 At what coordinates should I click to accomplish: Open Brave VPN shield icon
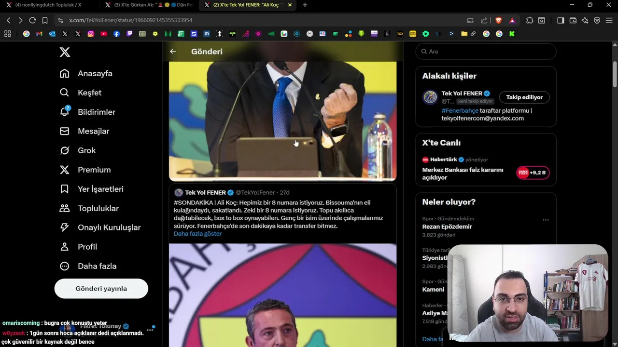[597, 20]
